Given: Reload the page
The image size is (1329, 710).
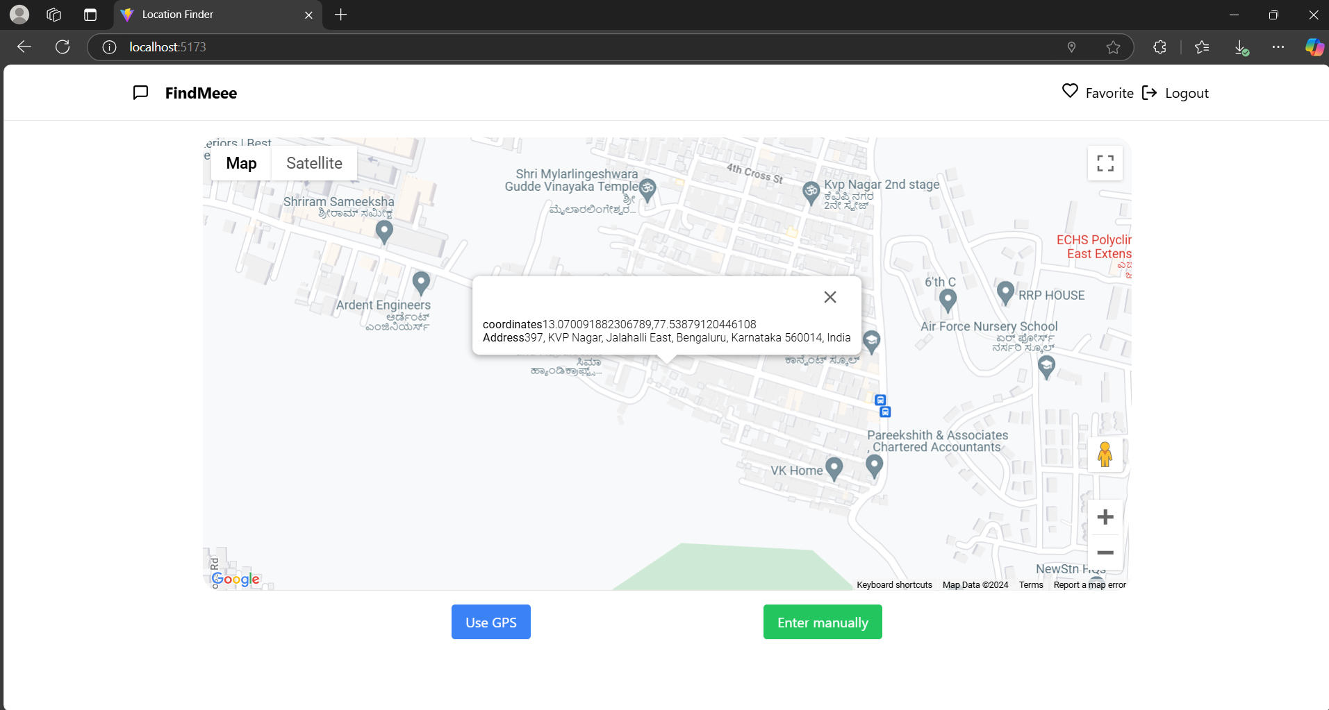Looking at the screenshot, I should (x=63, y=47).
